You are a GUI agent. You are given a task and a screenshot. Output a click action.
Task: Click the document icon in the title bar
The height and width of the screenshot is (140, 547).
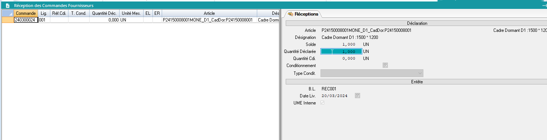(7, 6)
